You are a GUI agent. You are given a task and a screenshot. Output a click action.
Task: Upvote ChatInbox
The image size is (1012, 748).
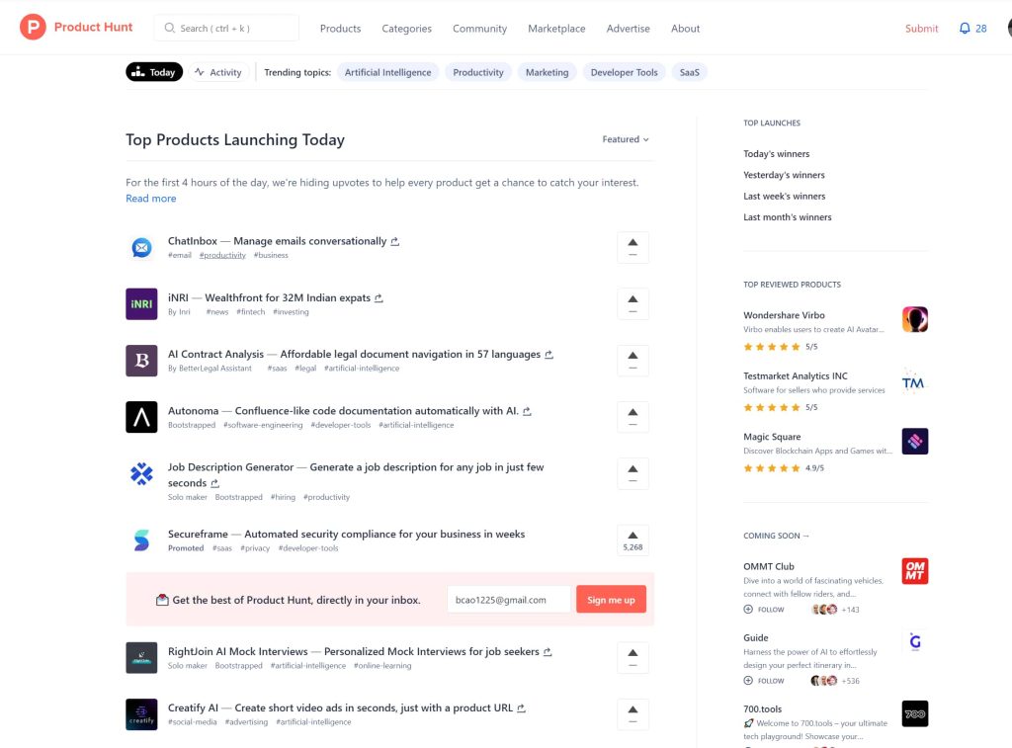pos(632,248)
